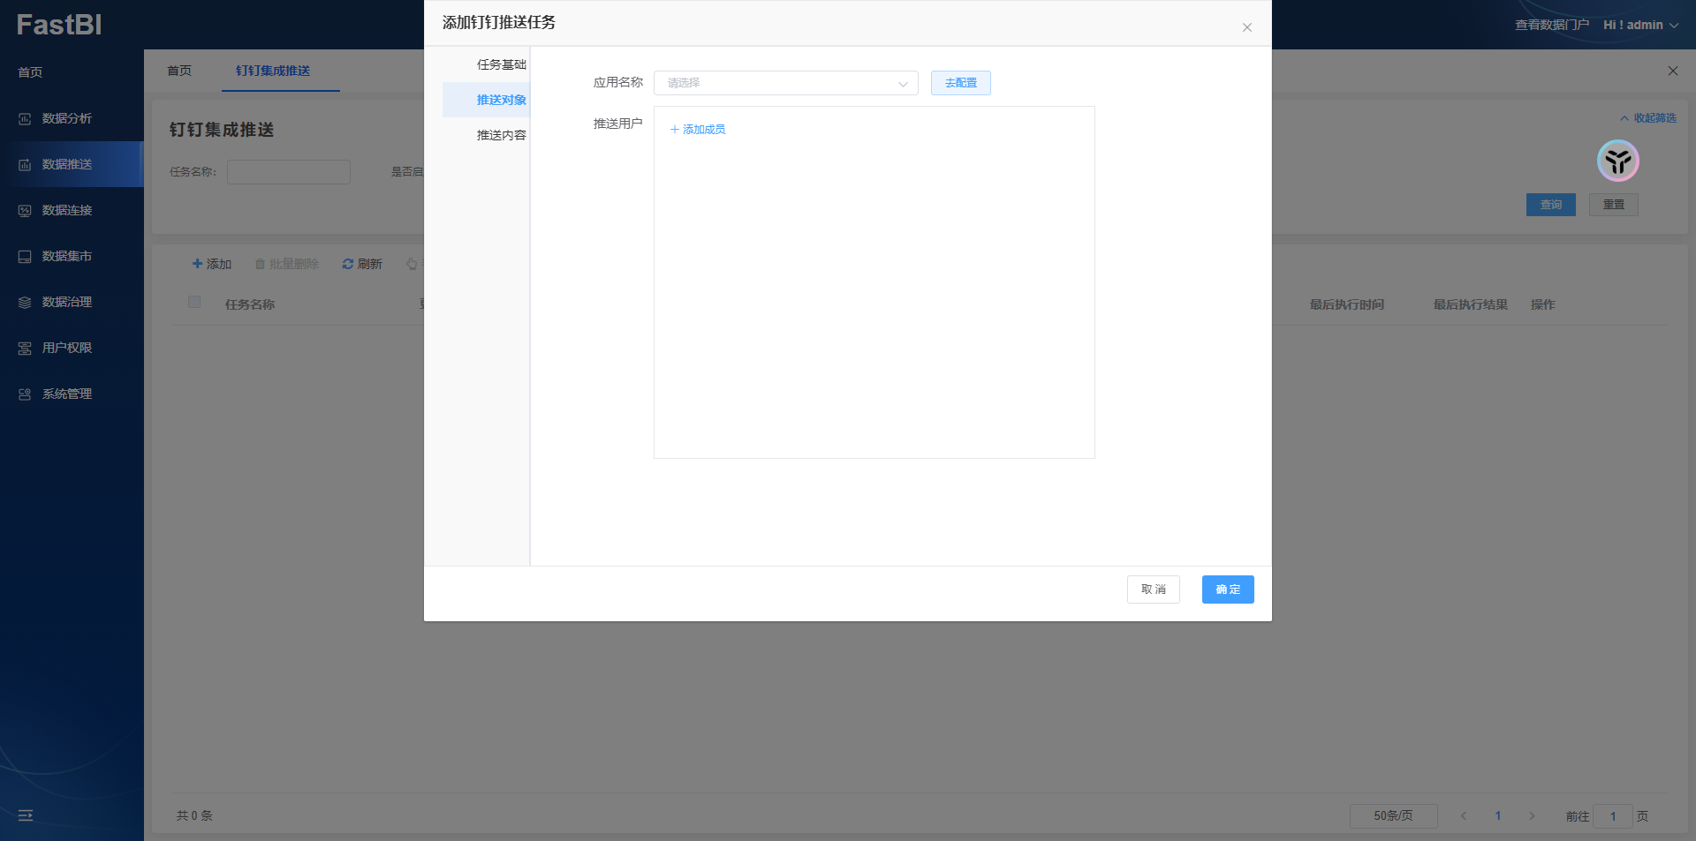Close tabs with the X icon at right
This screenshot has width=1696, height=841.
pyautogui.click(x=1673, y=71)
